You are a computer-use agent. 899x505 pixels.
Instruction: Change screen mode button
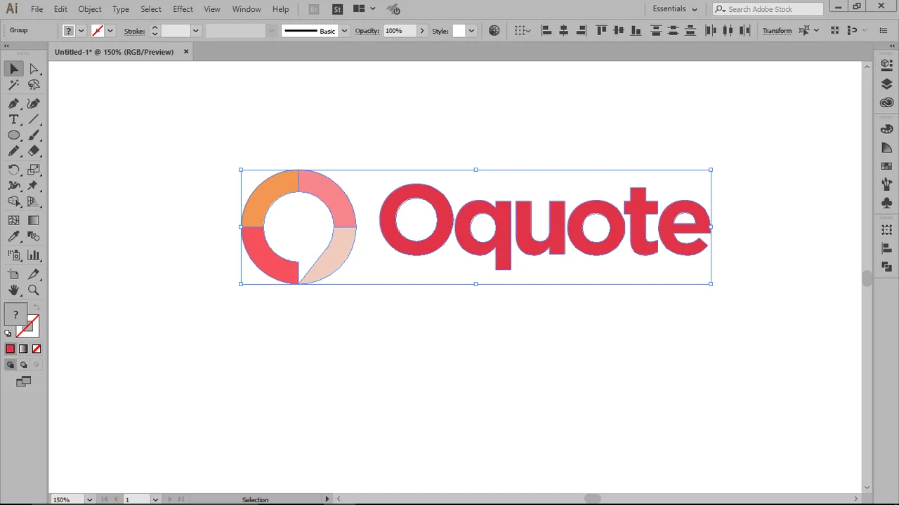[x=23, y=382]
